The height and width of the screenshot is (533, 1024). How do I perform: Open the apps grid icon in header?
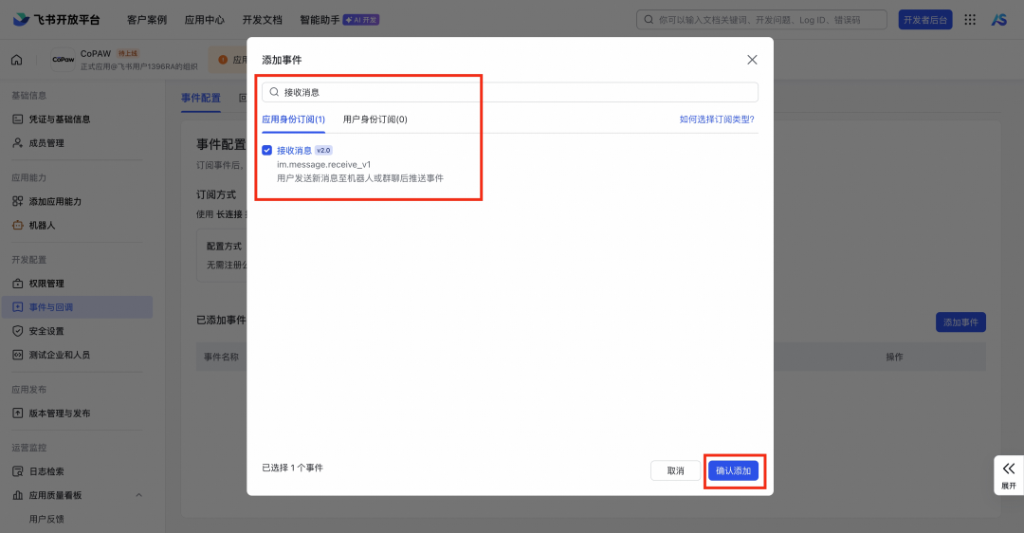point(970,19)
